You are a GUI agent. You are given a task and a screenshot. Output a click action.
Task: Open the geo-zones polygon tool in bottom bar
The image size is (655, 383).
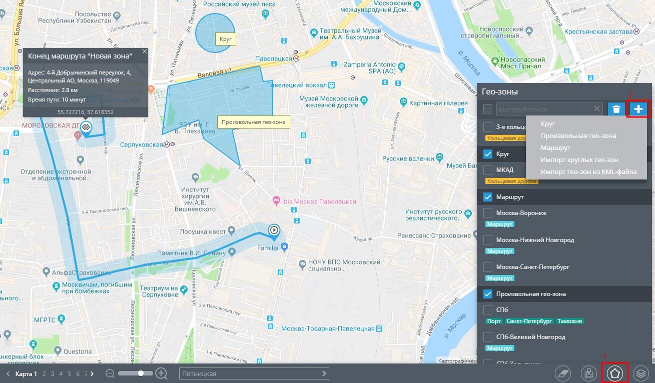click(x=615, y=373)
